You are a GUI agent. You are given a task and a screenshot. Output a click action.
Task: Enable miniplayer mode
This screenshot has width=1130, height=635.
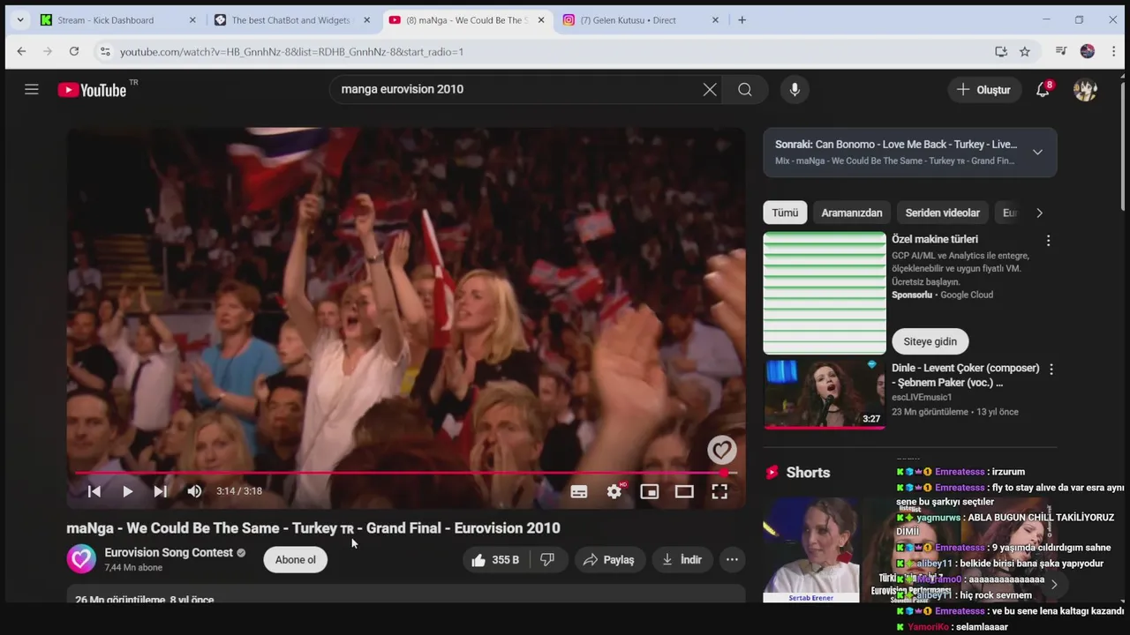pyautogui.click(x=650, y=491)
